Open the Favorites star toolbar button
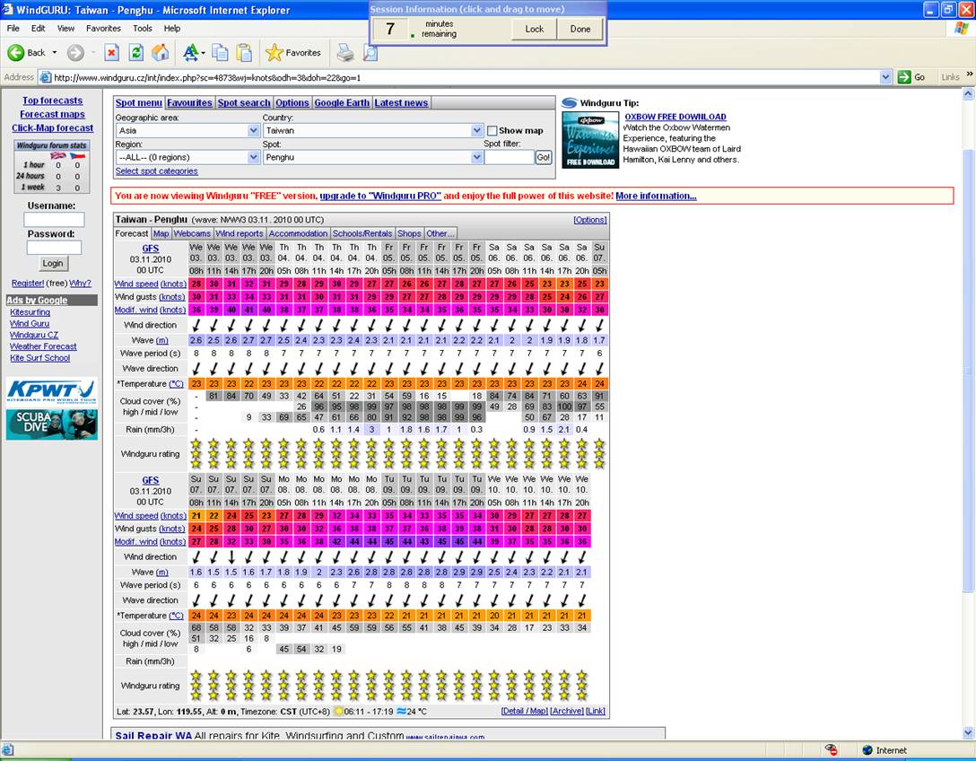 pos(293,53)
